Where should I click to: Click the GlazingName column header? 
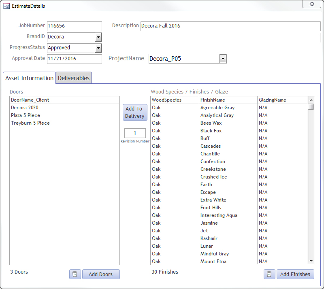pyautogui.click(x=283, y=100)
